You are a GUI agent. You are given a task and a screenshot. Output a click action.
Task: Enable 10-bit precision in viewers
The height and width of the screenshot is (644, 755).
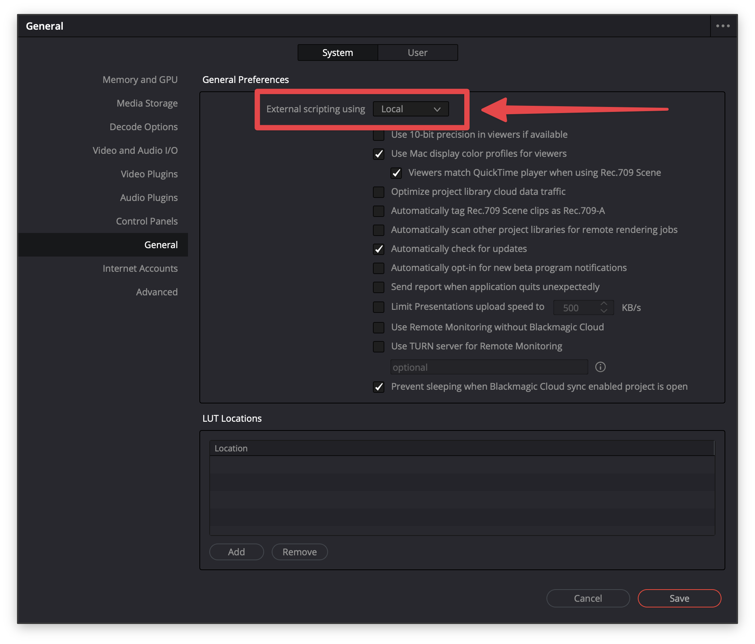pyautogui.click(x=379, y=135)
